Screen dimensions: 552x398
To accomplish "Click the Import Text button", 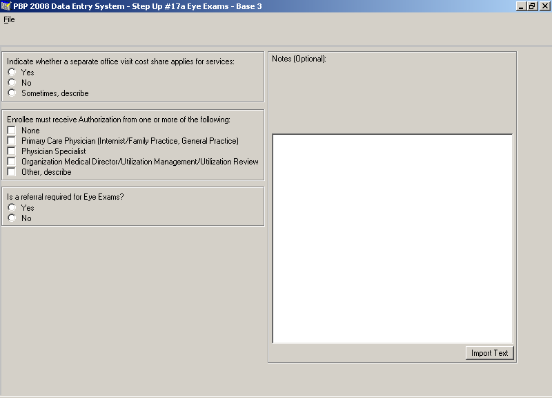I will coord(490,353).
